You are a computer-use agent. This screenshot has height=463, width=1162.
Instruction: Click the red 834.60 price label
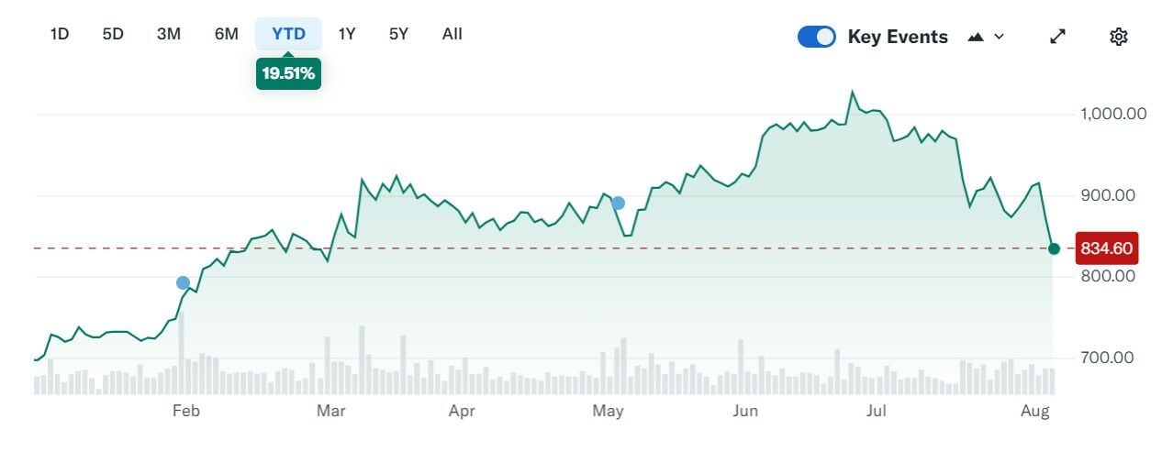[1107, 248]
